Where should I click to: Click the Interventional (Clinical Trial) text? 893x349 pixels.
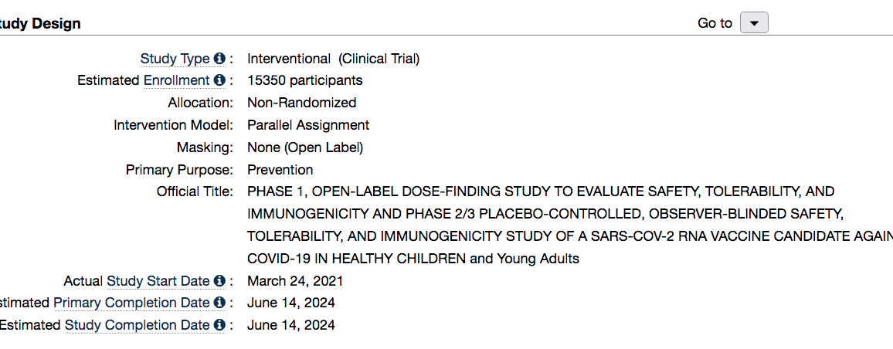pos(333,59)
